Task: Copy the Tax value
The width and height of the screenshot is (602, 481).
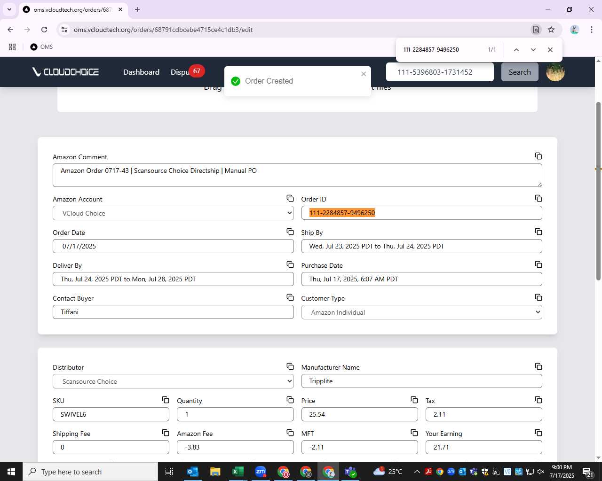Action: [539, 400]
